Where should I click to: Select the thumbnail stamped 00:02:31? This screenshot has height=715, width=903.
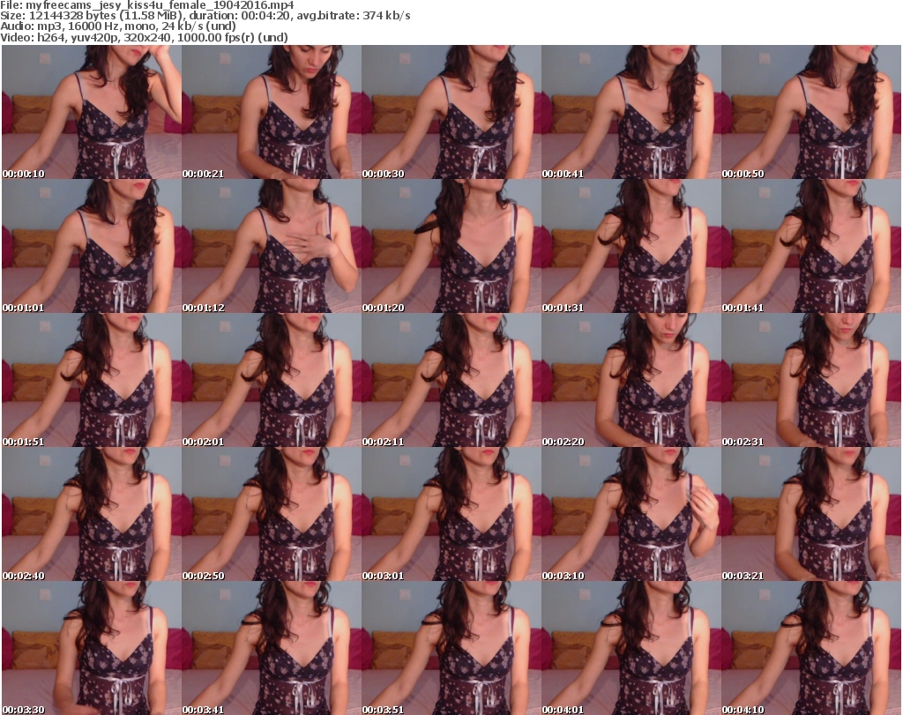click(x=811, y=380)
